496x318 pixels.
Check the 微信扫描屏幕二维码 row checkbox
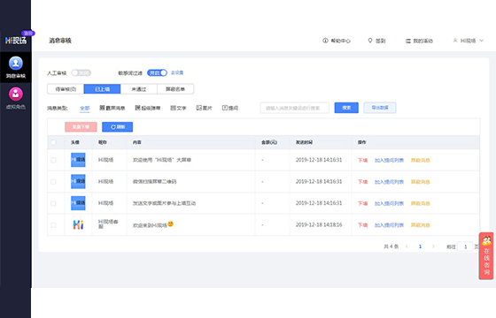(x=53, y=182)
